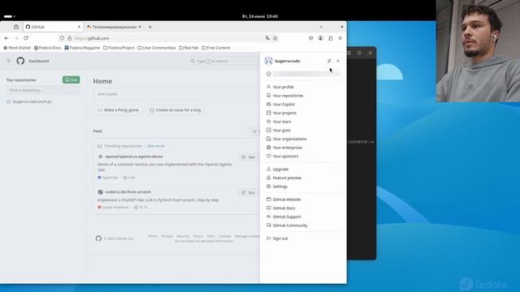The image size is (520, 292).
Task: Open the User Communities bookmarks folder
Action: coord(157,48)
